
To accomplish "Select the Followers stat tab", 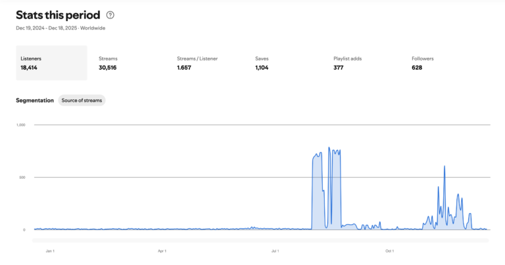I will (422, 62).
